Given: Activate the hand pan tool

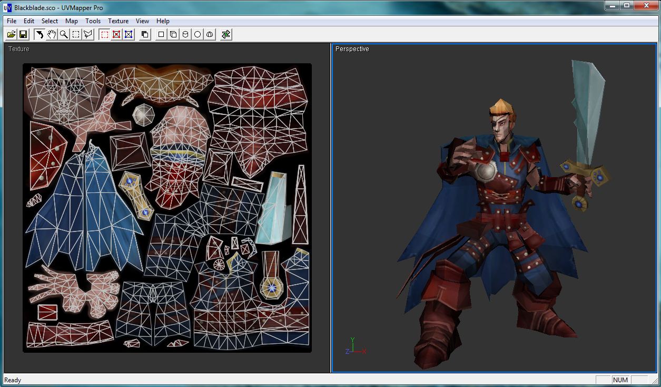Looking at the screenshot, I should (52, 34).
